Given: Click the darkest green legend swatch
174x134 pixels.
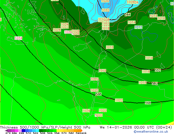Looking at the screenshot, I should click(x=41, y=130).
